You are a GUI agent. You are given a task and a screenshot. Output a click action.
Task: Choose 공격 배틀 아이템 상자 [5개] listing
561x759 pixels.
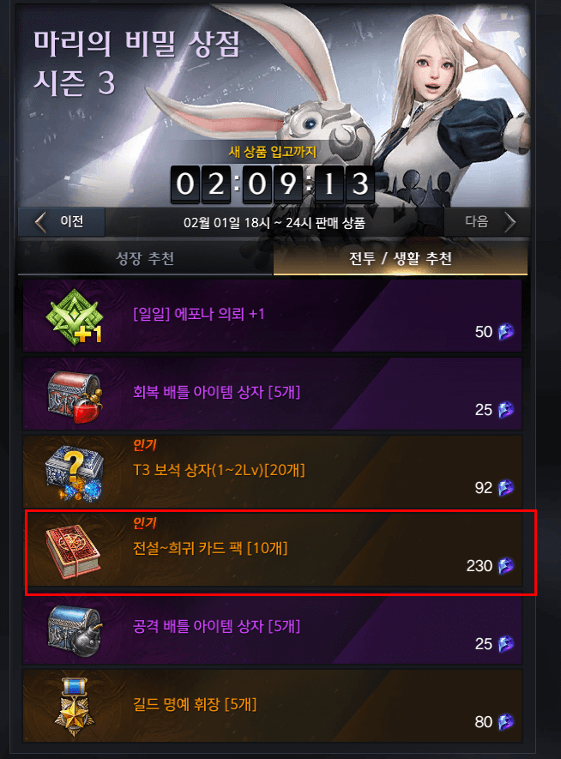272,628
